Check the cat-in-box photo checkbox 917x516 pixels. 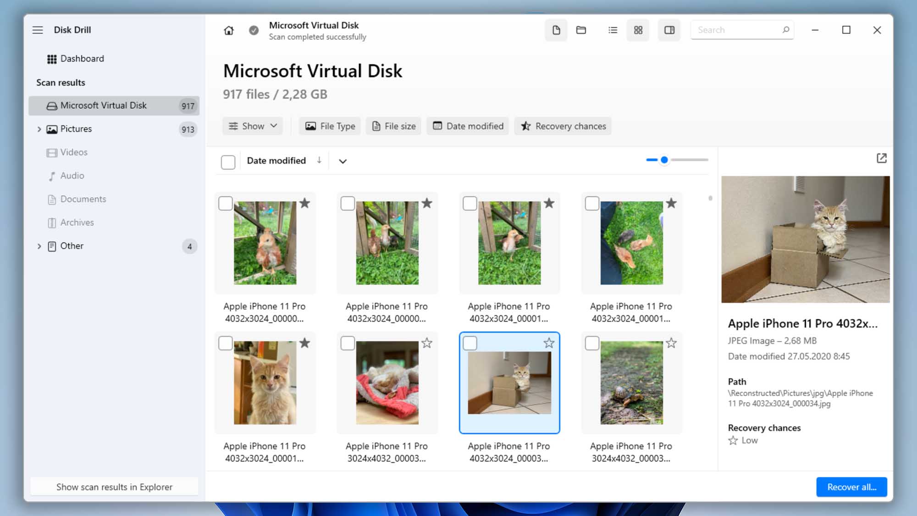pos(470,343)
